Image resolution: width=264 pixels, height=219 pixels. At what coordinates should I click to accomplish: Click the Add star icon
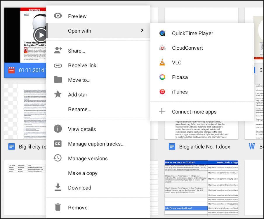(x=58, y=94)
